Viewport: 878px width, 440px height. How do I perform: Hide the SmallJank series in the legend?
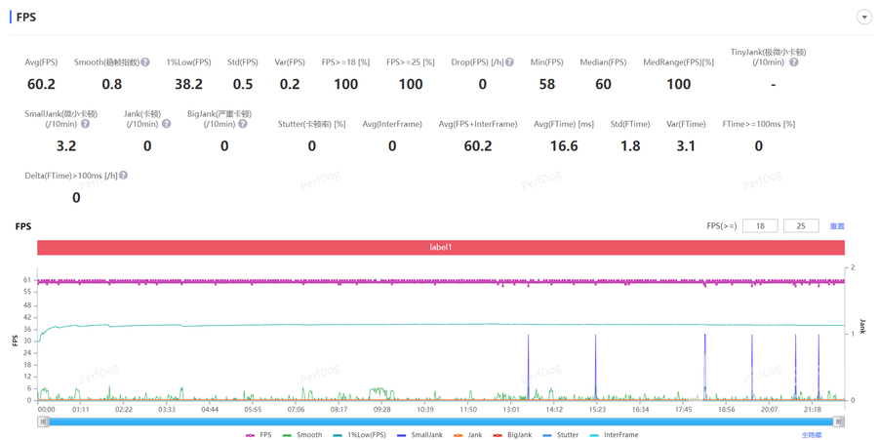point(419,435)
